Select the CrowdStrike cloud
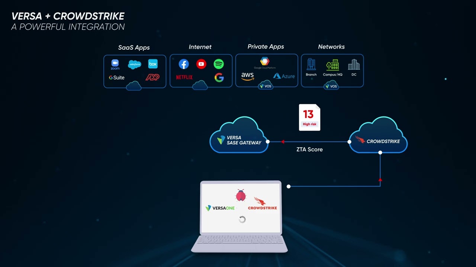The height and width of the screenshot is (267, 476). point(378,138)
